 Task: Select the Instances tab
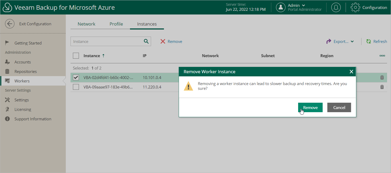pyautogui.click(x=147, y=24)
